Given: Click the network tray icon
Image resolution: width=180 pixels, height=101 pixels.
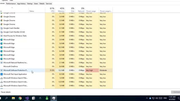Looking at the screenshot, I should click(x=154, y=98).
